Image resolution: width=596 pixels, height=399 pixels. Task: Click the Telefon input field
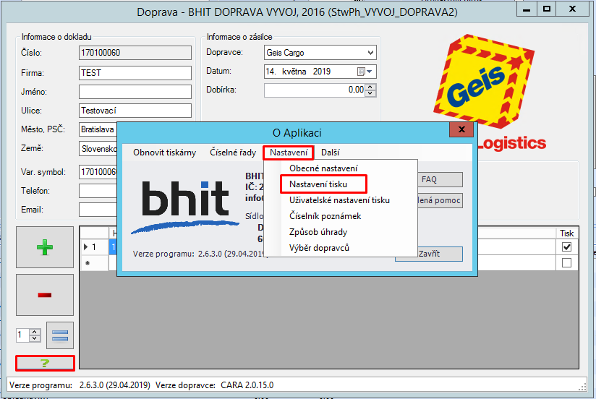click(98, 191)
